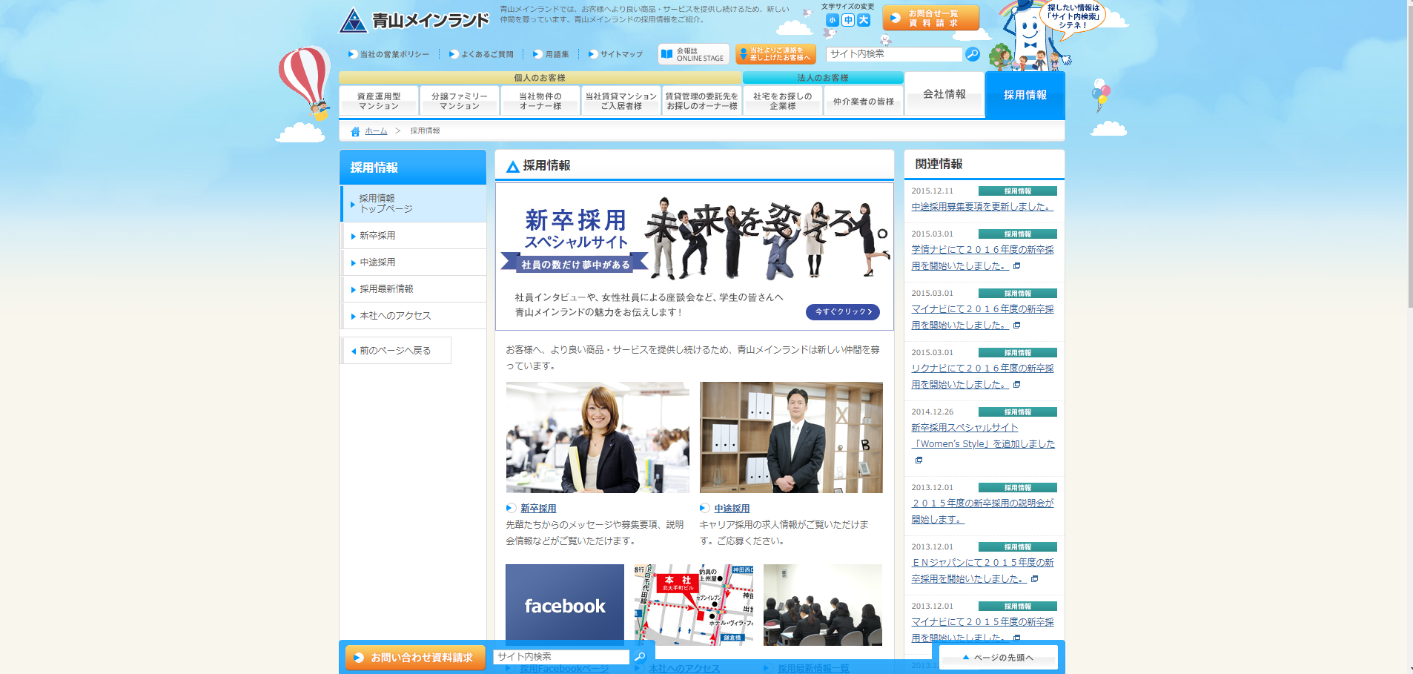
Task: Select 中途採用 in sidebar menu
Action: [414, 262]
